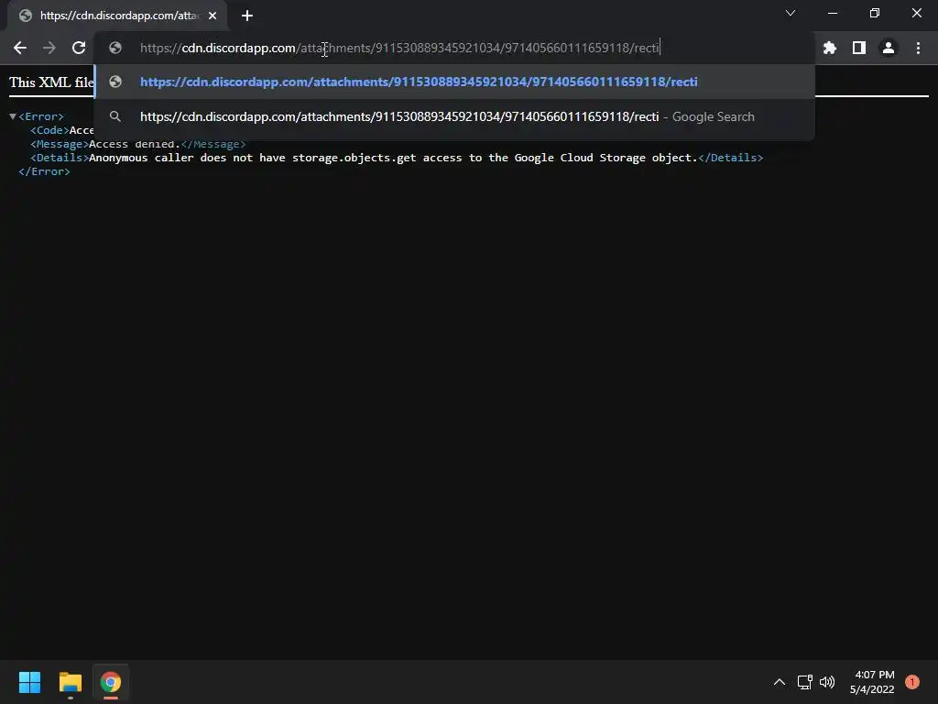
Task: Click the closing </Error> tag
Action: point(44,171)
